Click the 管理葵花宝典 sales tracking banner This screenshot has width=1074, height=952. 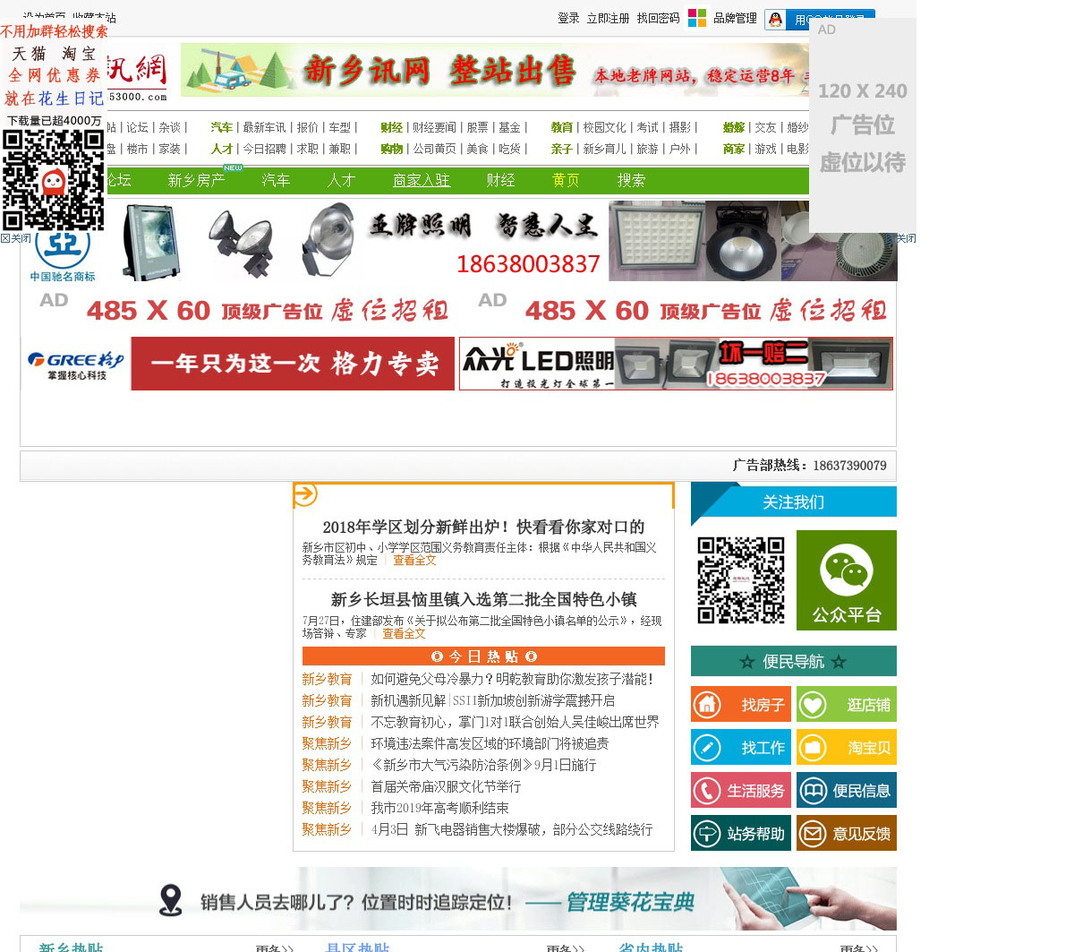point(458,898)
